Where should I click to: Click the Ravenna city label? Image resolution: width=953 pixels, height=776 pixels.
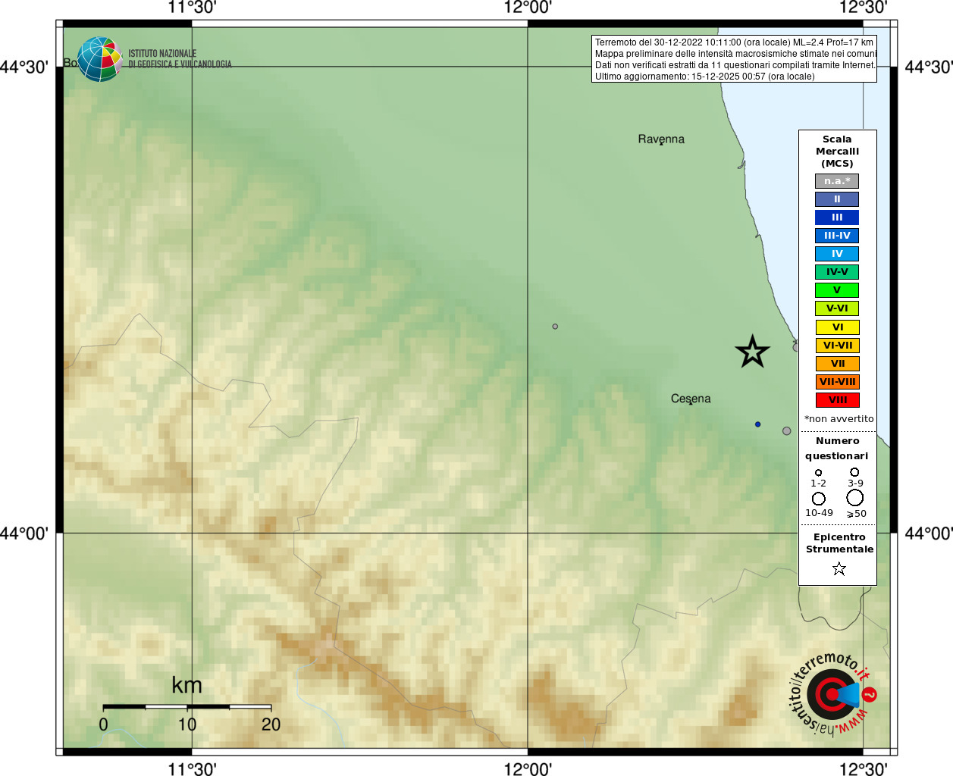[661, 139]
